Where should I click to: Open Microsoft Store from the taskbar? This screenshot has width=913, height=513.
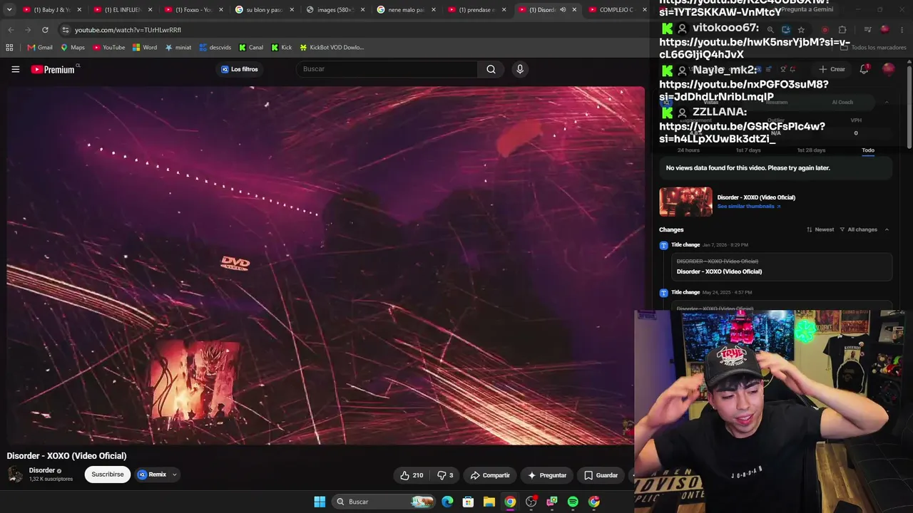(x=468, y=502)
